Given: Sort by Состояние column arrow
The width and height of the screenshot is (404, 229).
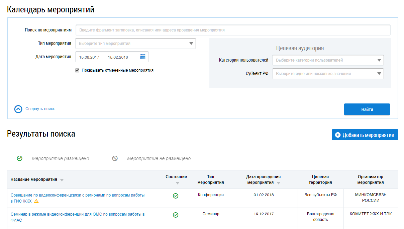Looking at the screenshot, I should pyautogui.click(x=178, y=183).
